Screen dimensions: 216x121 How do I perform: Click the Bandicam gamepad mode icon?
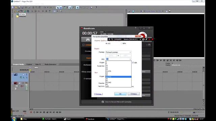click(88, 40)
